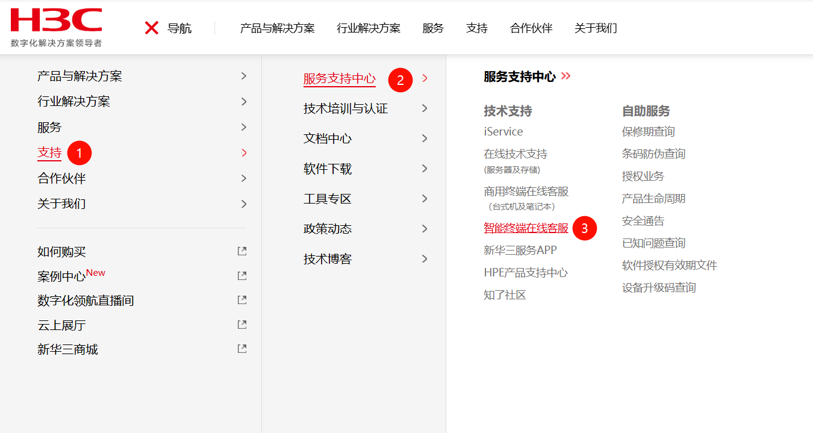
Task: Click 服务支持中心 heading in right panel
Action: tap(520, 76)
